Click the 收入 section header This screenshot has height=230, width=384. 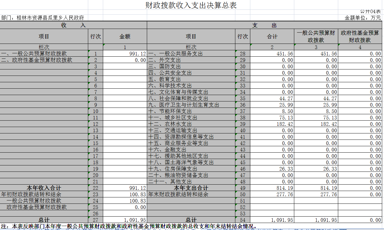coord(73,25)
